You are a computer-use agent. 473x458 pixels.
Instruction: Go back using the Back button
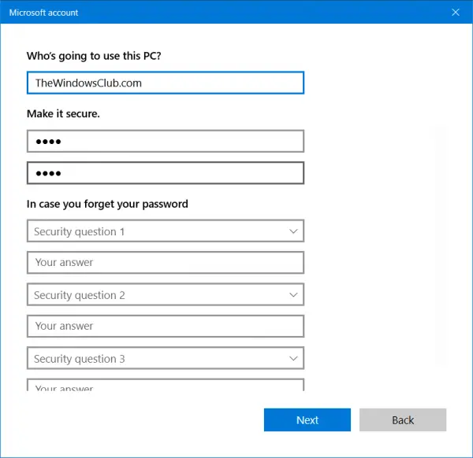pyautogui.click(x=403, y=420)
